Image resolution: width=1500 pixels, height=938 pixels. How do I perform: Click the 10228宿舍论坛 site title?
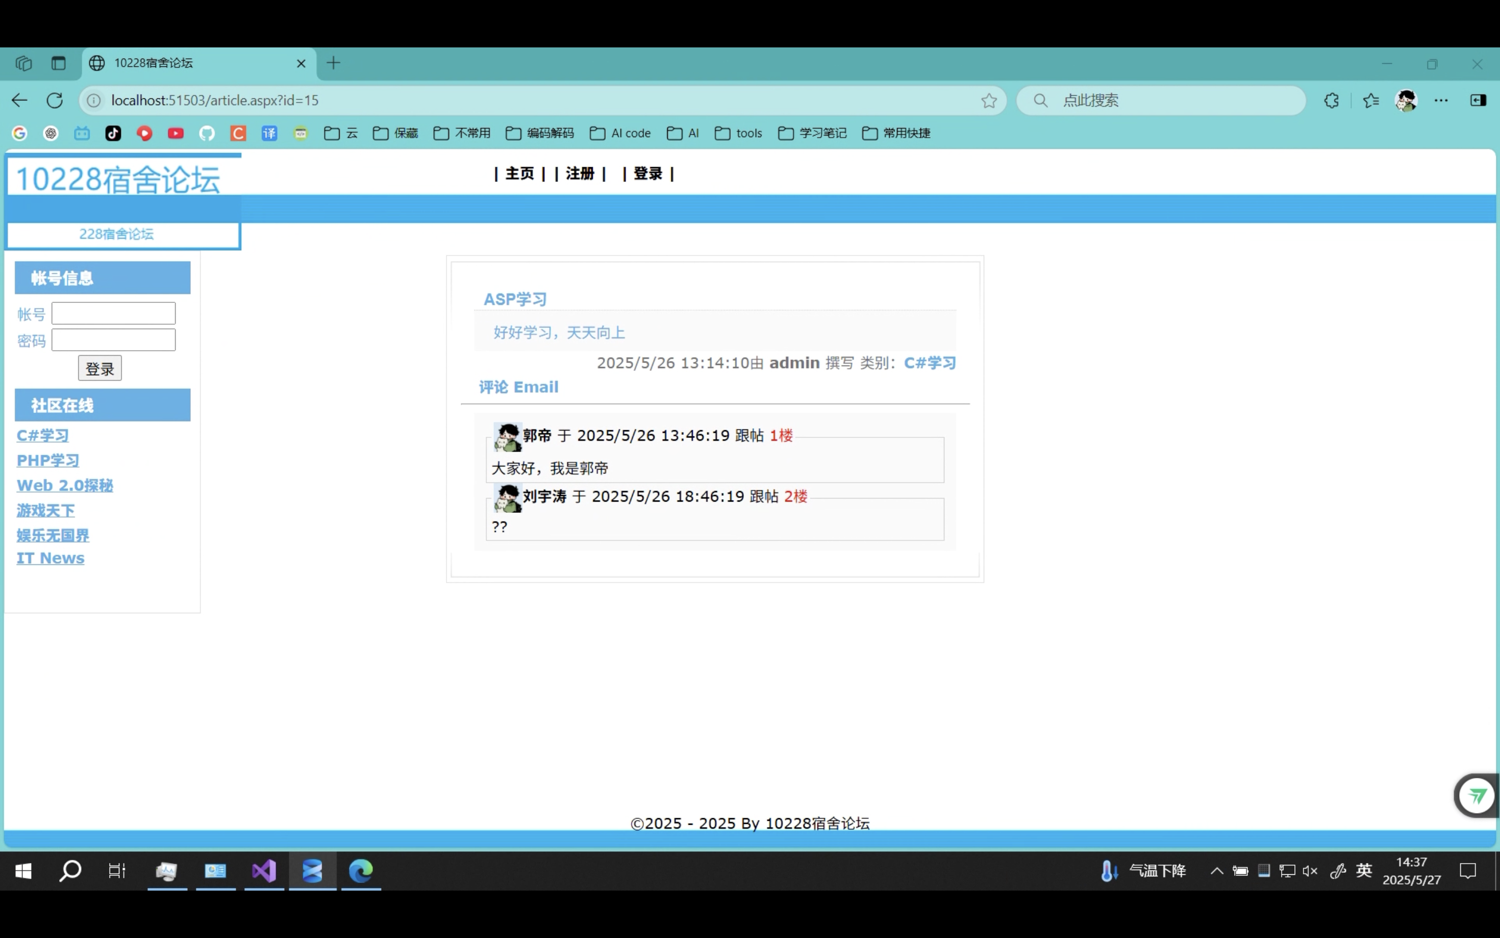pos(118,180)
